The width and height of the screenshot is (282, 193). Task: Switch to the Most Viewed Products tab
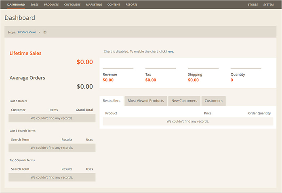(146, 101)
